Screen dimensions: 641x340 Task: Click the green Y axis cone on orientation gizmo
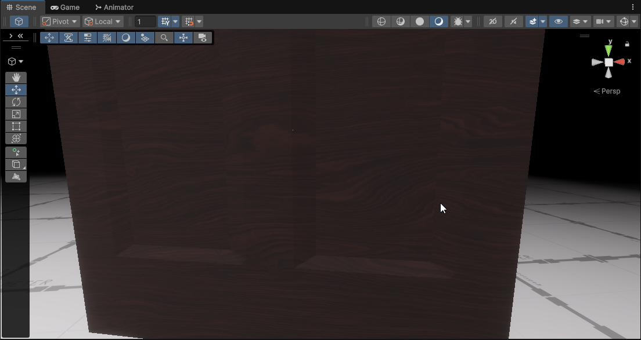pyautogui.click(x=608, y=50)
